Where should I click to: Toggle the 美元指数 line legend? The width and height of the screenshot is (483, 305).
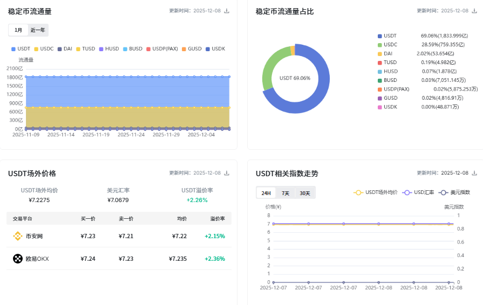pyautogui.click(x=454, y=192)
